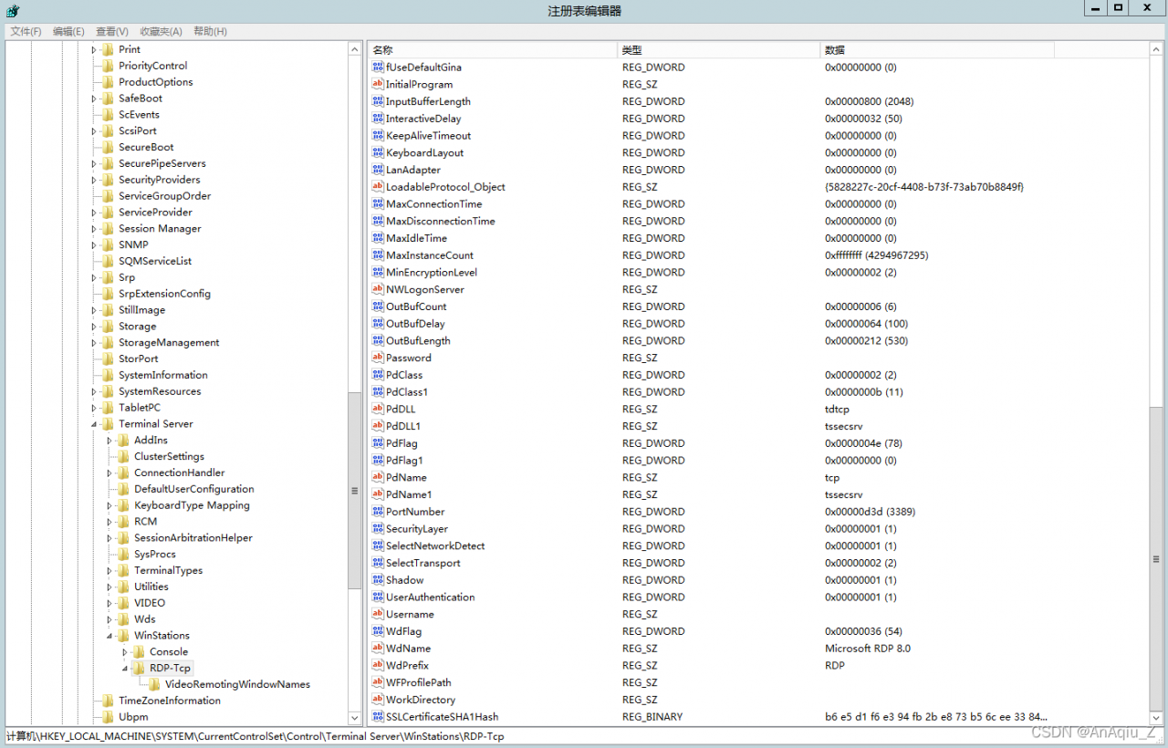Expand the AddIns tree node
The width and height of the screenshot is (1168, 748).
click(x=109, y=441)
